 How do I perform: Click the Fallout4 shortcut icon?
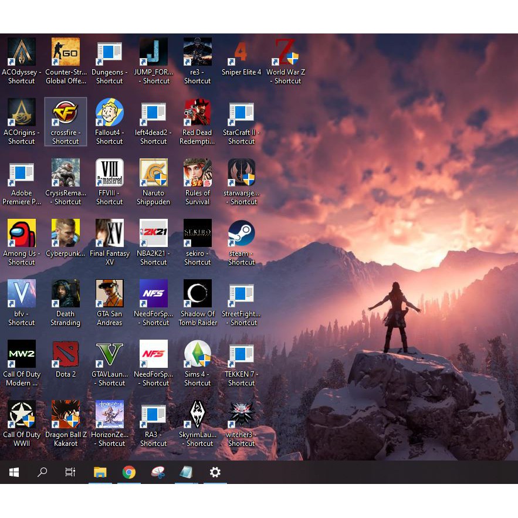pos(110,113)
